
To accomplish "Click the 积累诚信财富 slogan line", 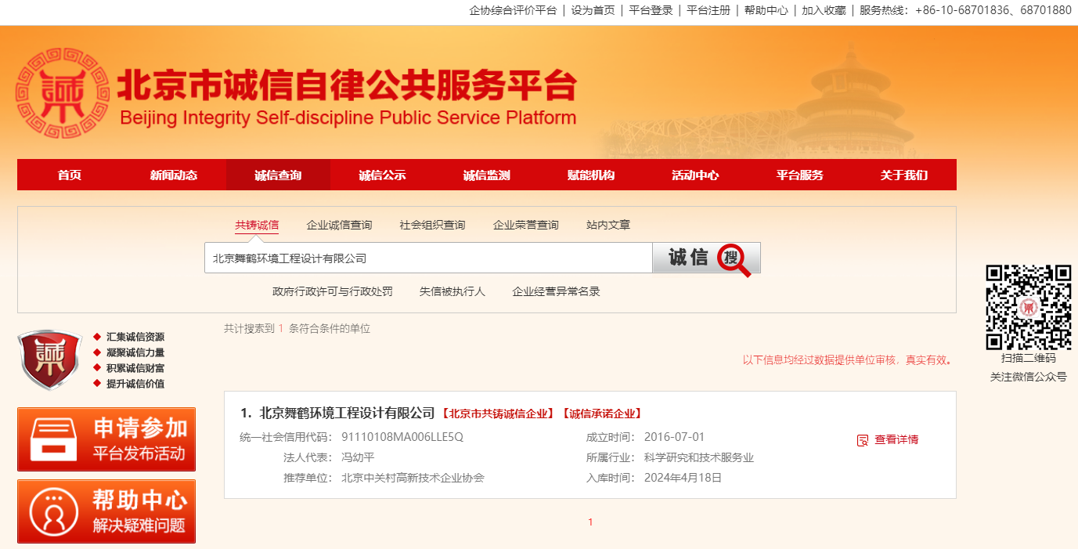I will [x=135, y=368].
